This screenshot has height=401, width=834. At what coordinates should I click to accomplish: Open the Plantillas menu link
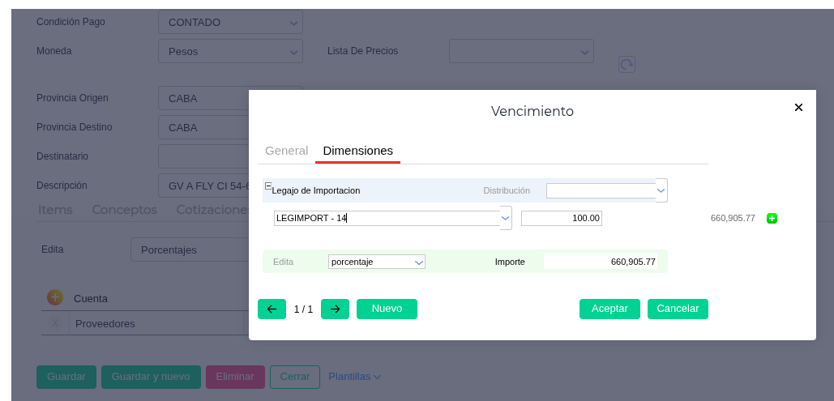(x=354, y=377)
